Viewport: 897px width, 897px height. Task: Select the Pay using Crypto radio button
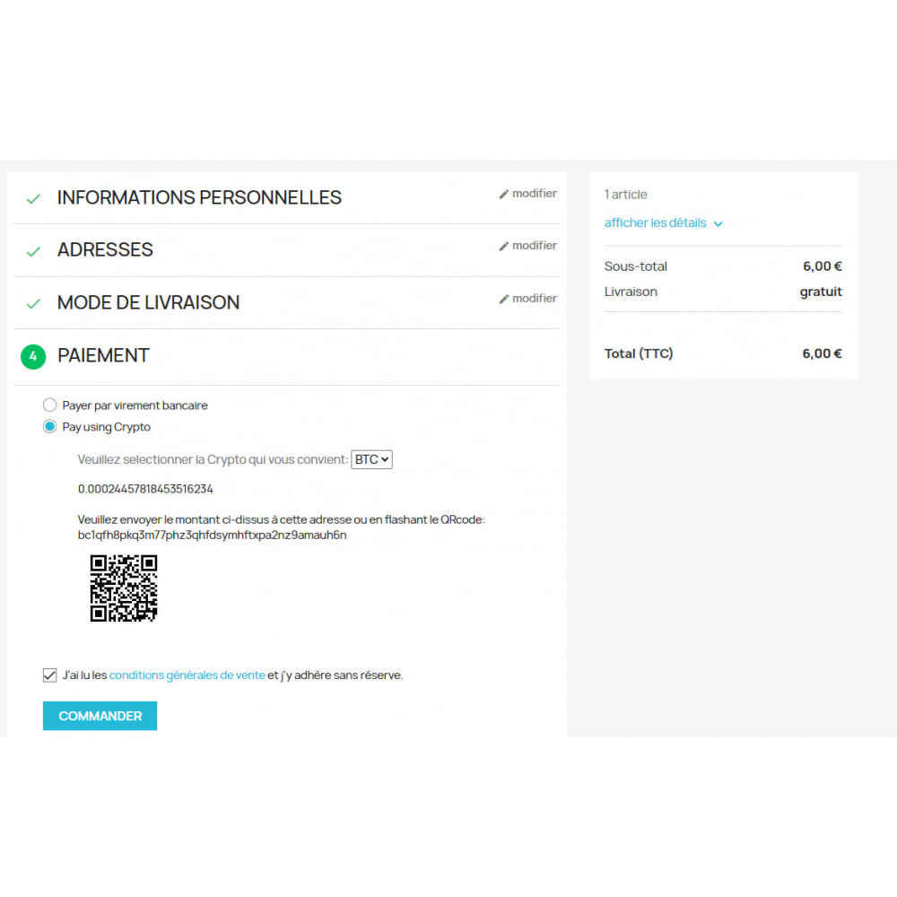coord(49,426)
